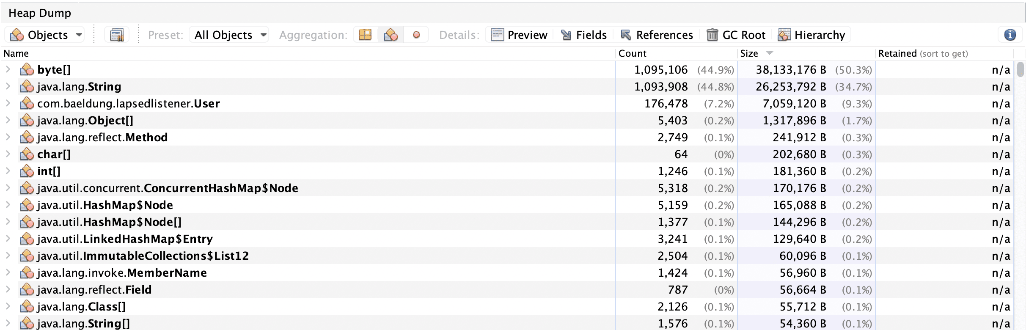The height and width of the screenshot is (330, 1026).
Task: Expand the java.lang.Object[] row
Action: tap(8, 120)
